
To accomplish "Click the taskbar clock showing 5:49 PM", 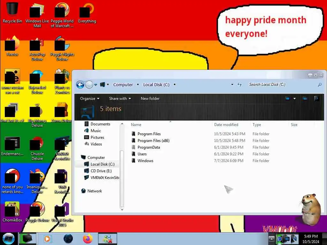I will click(x=311, y=239).
